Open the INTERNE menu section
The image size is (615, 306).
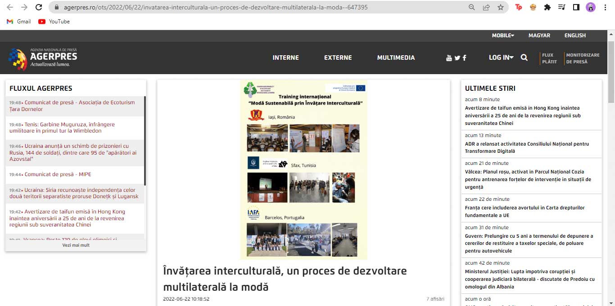(x=285, y=58)
